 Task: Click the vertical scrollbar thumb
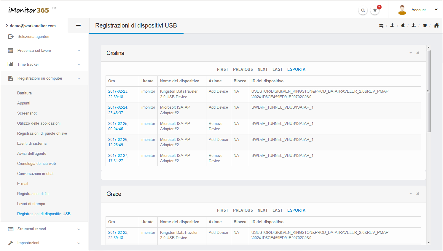pos(428,91)
